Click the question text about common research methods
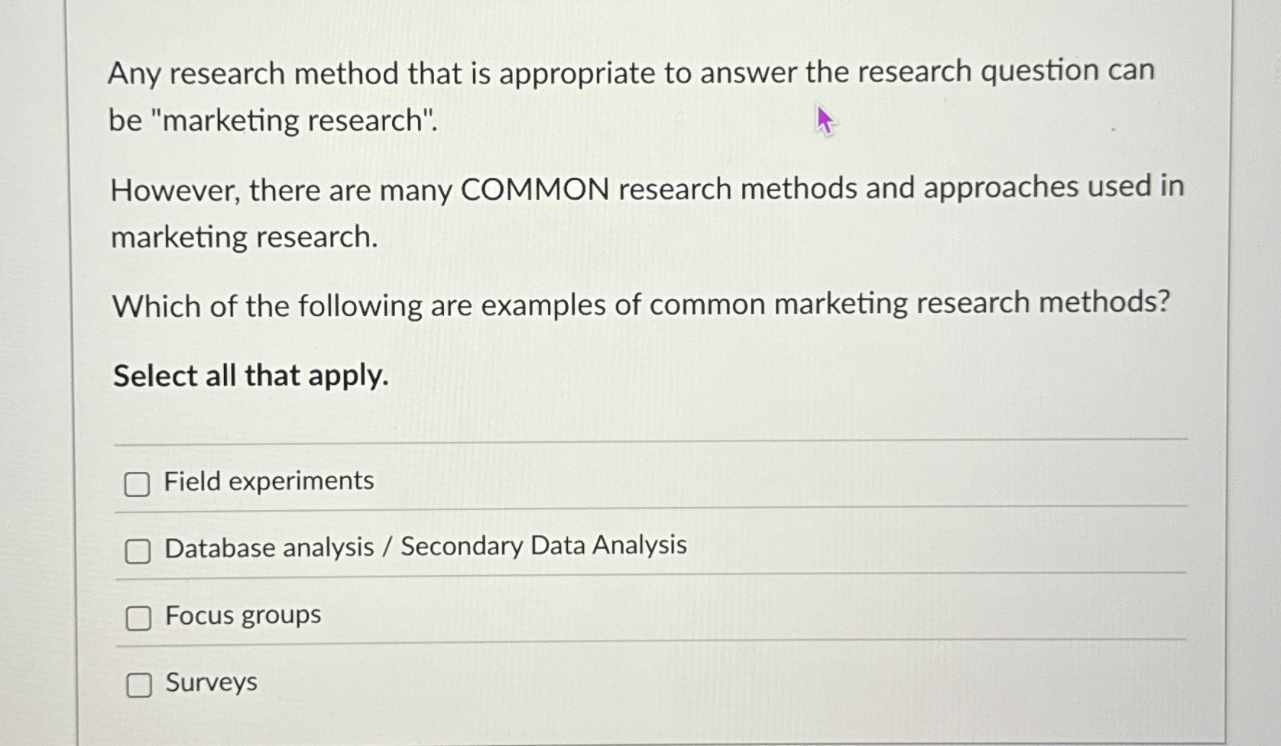The height and width of the screenshot is (746, 1281). click(x=640, y=304)
